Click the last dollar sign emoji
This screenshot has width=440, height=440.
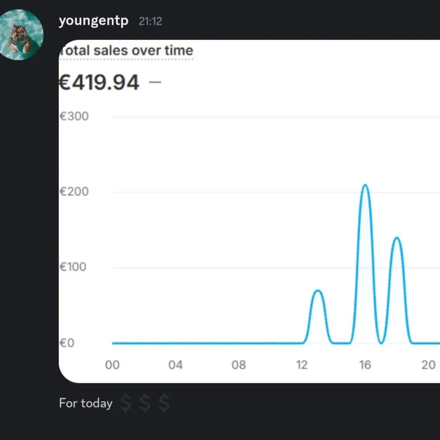(164, 403)
